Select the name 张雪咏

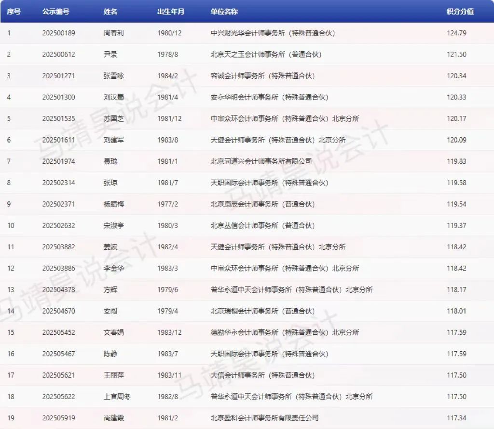pyautogui.click(x=114, y=76)
